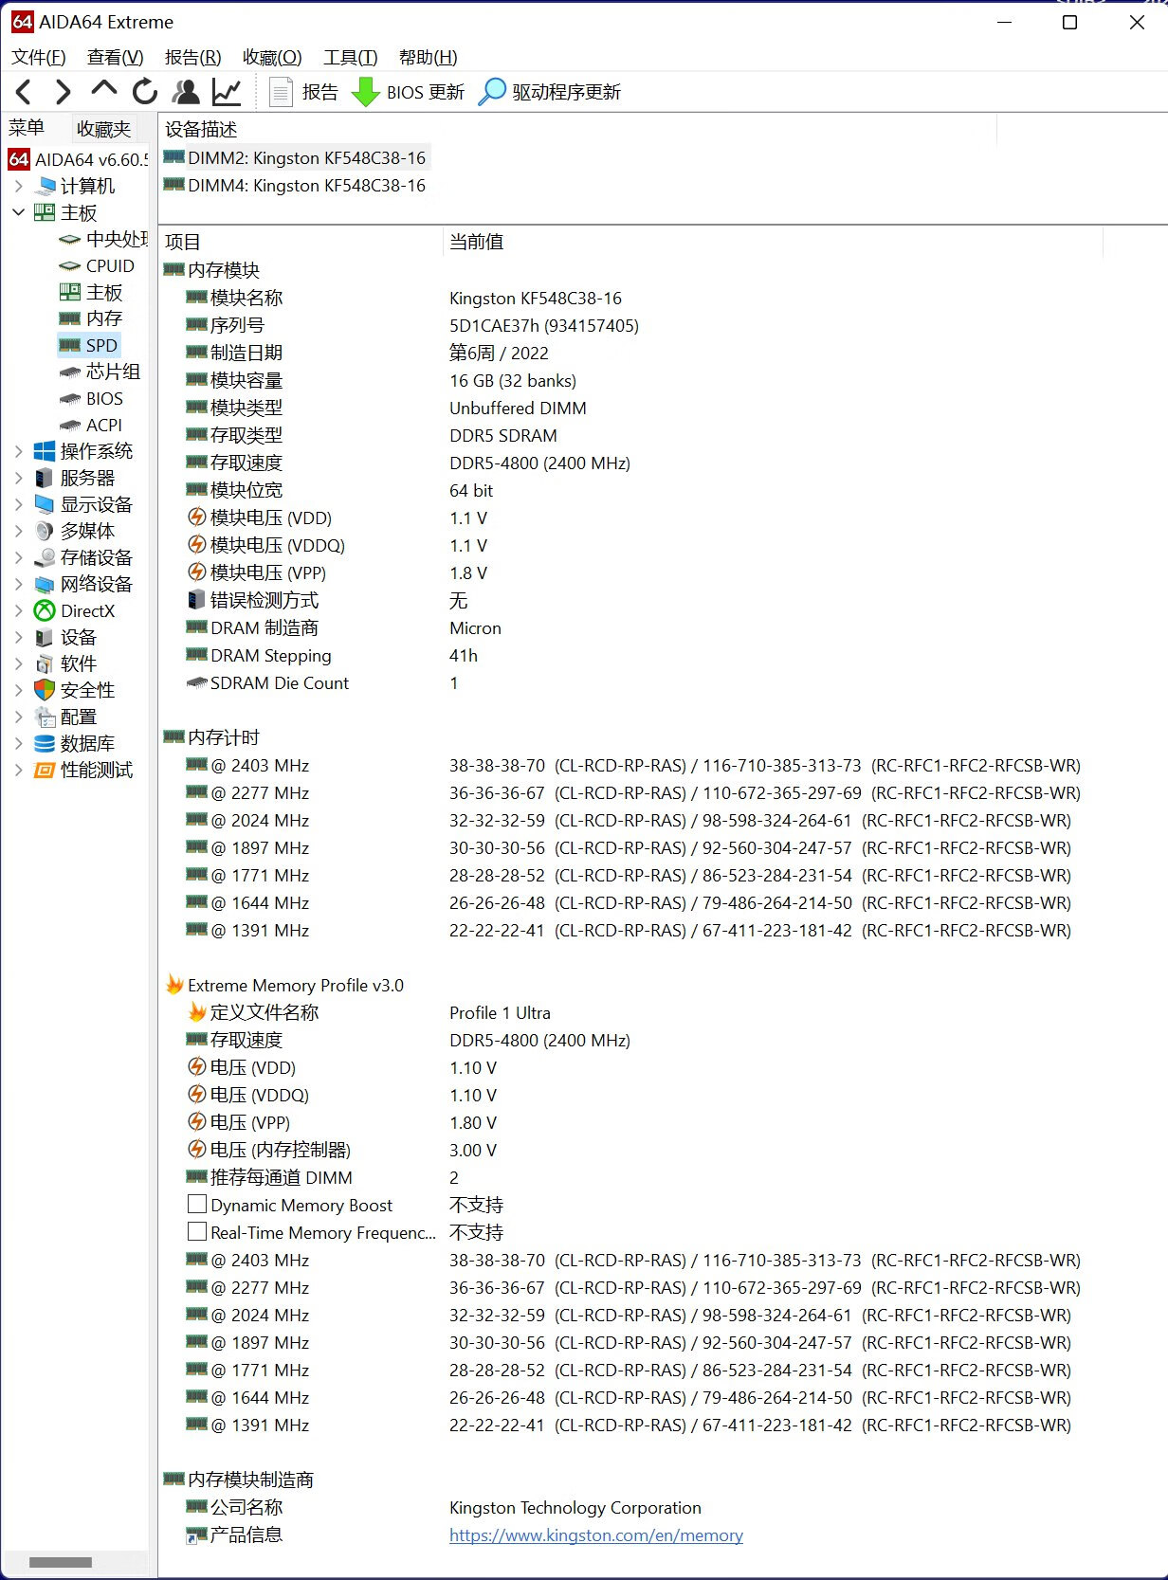Screen dimensions: 1168x1580
Task: Go back with the left arrow toolbar icon
Action: point(25,92)
